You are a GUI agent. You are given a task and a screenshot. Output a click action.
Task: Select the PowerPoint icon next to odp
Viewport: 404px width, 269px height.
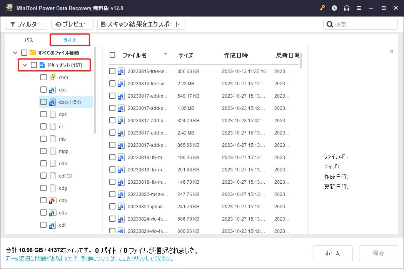[x=53, y=200]
